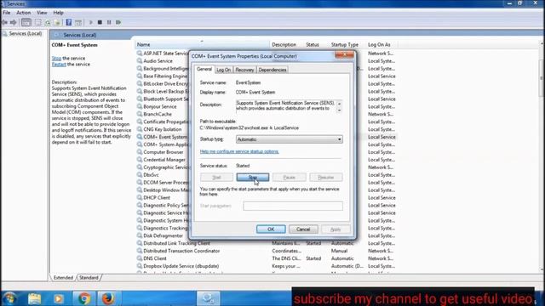Select the Distributed Transaction Coordinator service row
This screenshot has height=306, width=545.
[267, 251]
